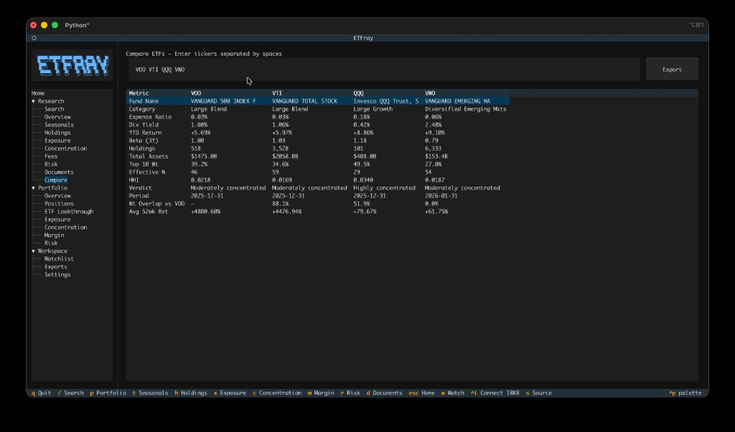Select the Total Assets row label
The image size is (735, 432).
[148, 156]
